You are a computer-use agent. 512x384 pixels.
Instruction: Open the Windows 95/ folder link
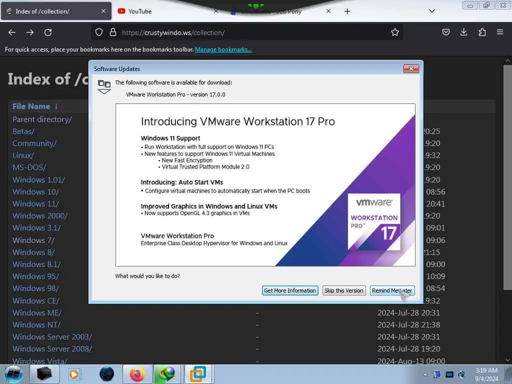click(36, 276)
